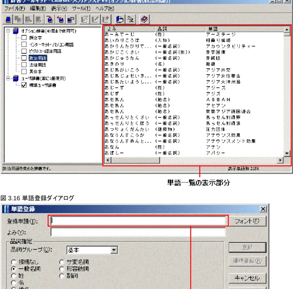Select the 形容動詞 radio button
Viewport: 293px width, 289px height.
(62, 269)
